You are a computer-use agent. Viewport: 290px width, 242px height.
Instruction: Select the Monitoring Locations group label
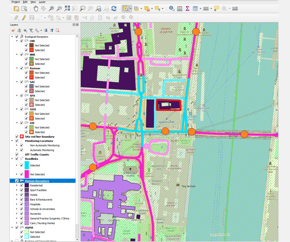(x=39, y=141)
